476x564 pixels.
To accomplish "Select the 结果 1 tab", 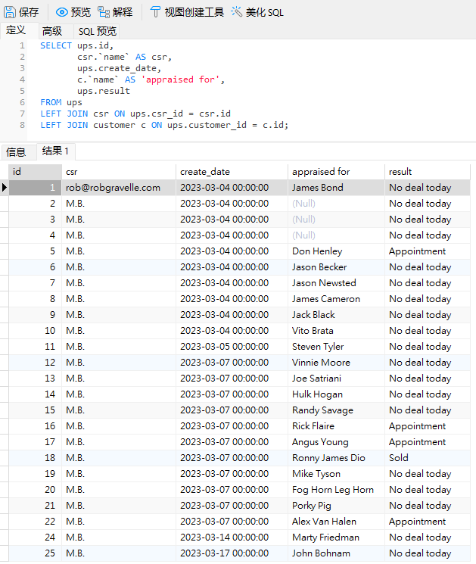I will (x=55, y=151).
